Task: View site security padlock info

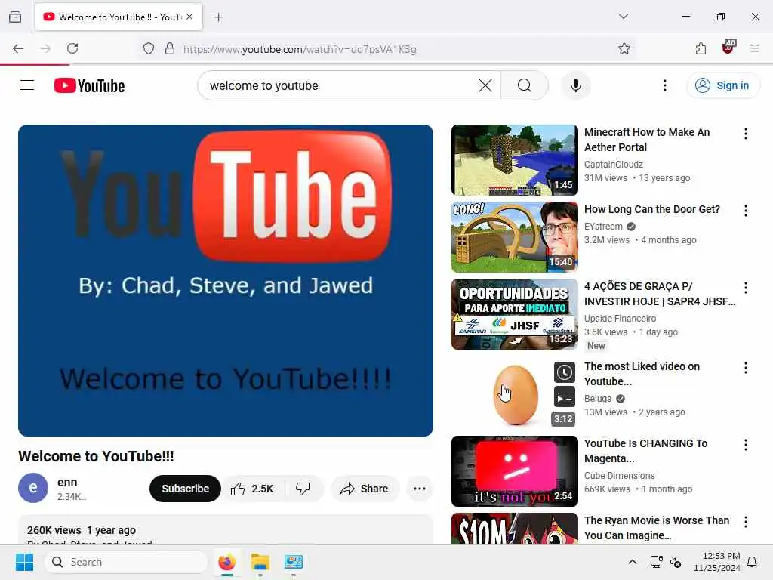Action: [170, 48]
